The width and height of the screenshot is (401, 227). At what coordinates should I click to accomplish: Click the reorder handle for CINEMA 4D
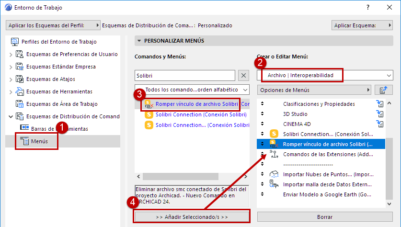pos(262,124)
